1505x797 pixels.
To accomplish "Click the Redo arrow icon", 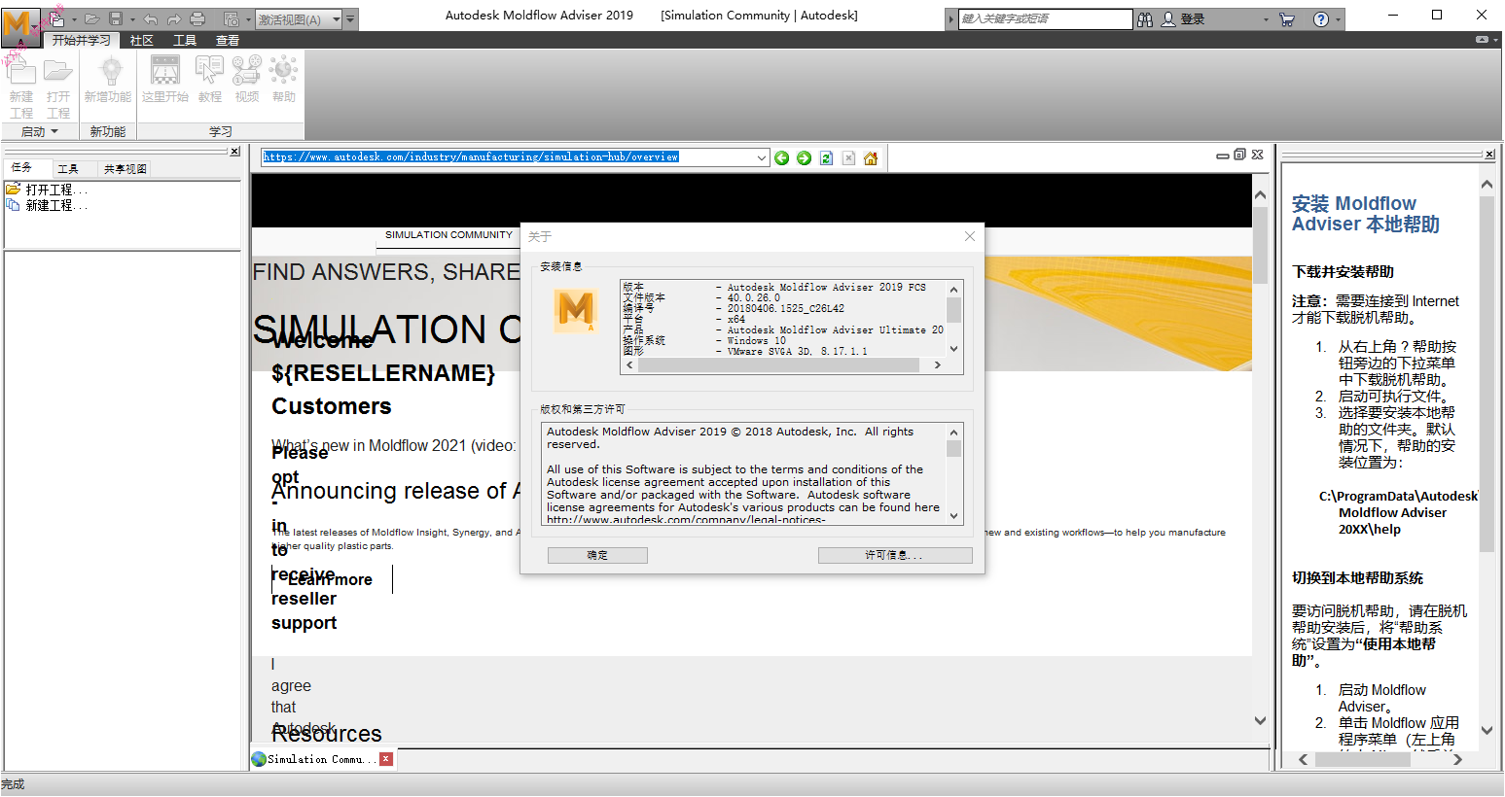I will [174, 18].
